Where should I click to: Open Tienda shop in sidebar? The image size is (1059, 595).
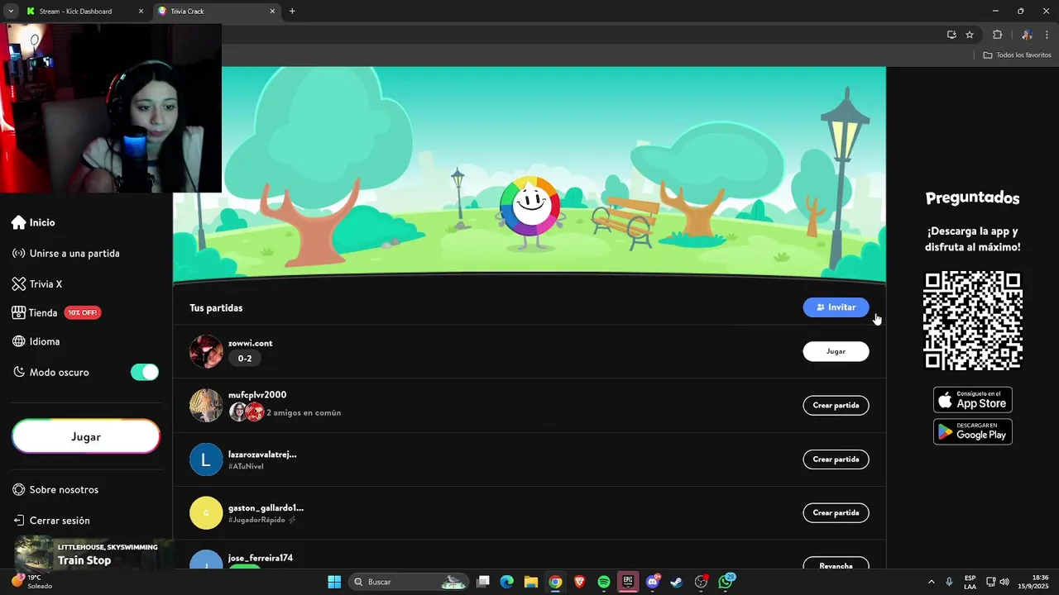tap(35, 313)
